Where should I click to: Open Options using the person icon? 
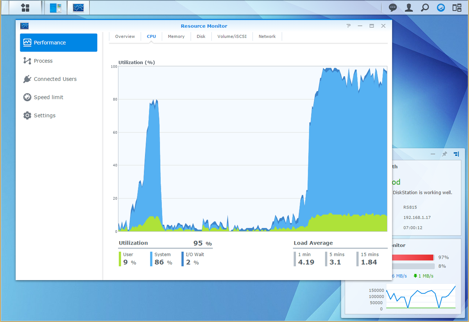408,7
